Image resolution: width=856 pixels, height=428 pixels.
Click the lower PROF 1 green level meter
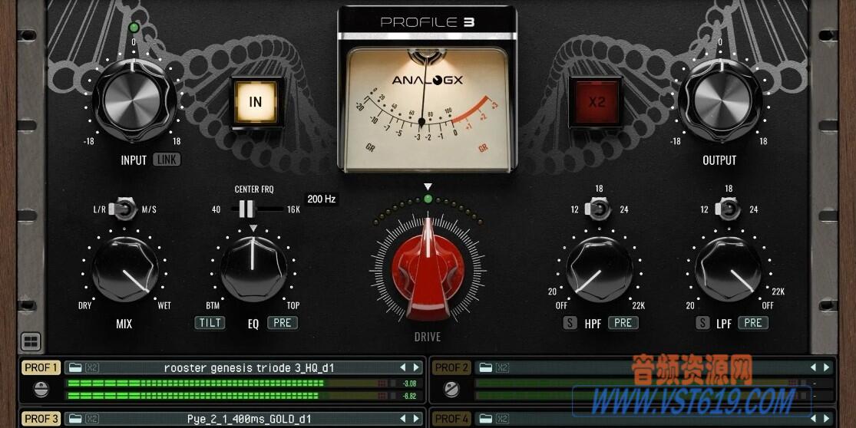[227, 396]
